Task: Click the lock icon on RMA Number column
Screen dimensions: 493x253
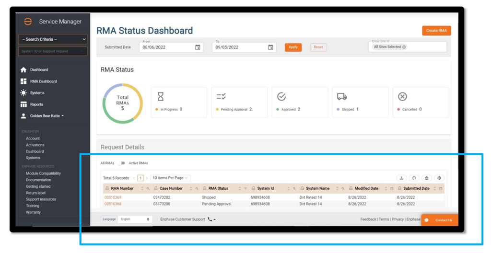Action: click(x=107, y=188)
